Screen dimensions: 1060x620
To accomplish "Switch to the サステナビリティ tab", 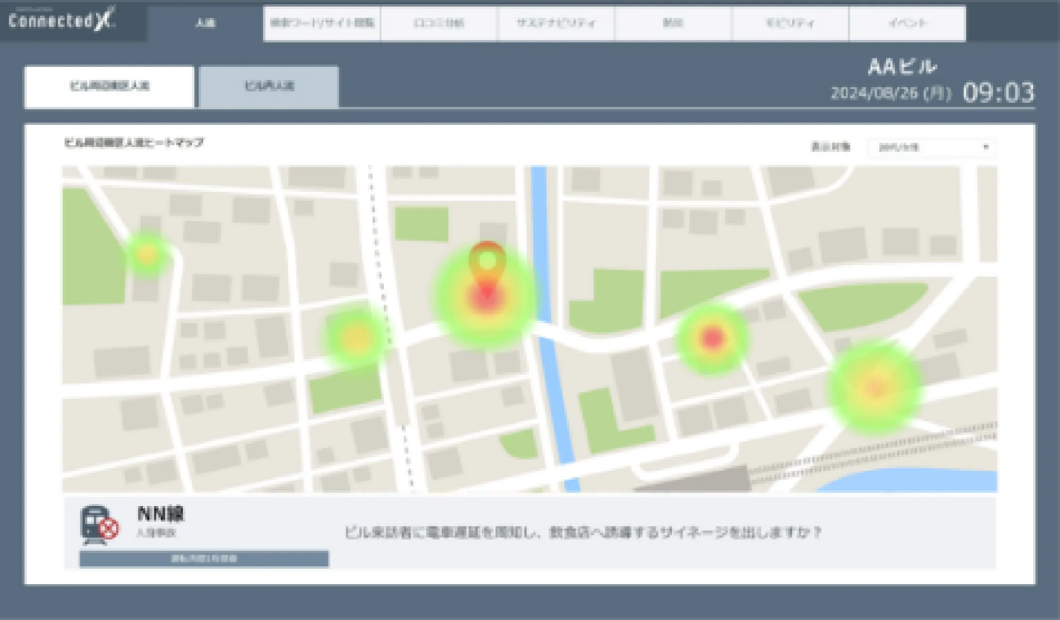I will coord(556,23).
